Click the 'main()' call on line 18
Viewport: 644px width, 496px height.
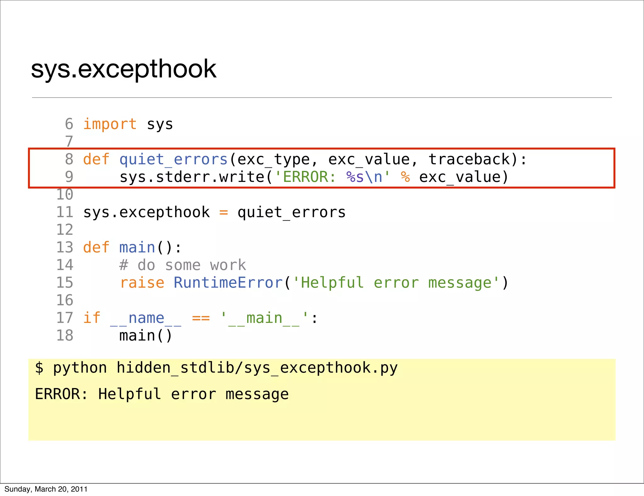146,335
